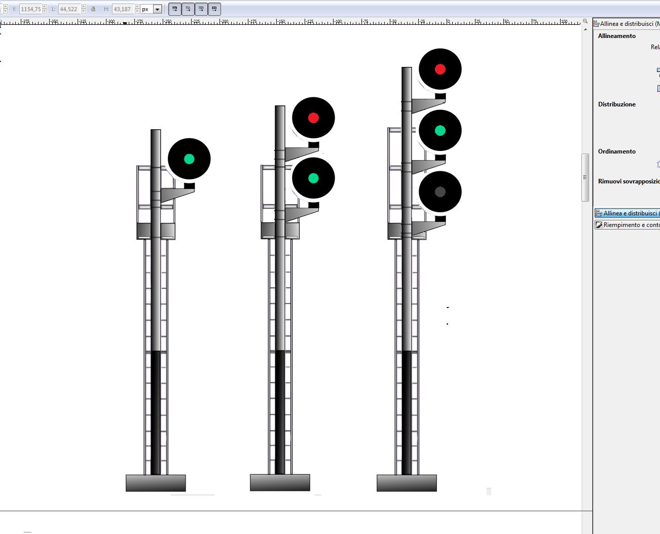The image size is (660, 534).
Task: Open the px unit dropdown
Action: (157, 9)
